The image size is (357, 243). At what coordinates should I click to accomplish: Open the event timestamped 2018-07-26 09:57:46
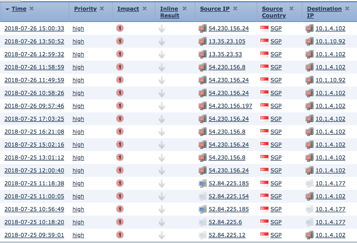[34, 106]
